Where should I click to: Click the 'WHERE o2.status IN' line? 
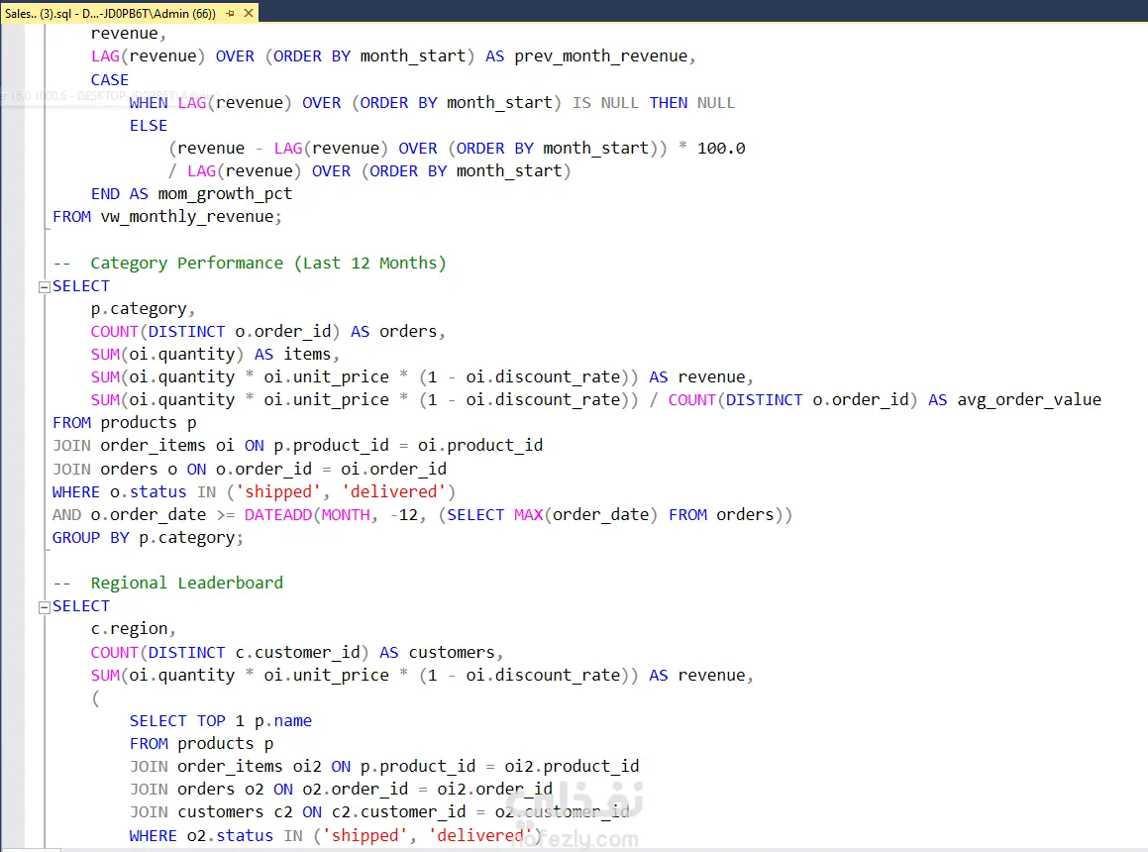pyautogui.click(x=336, y=836)
